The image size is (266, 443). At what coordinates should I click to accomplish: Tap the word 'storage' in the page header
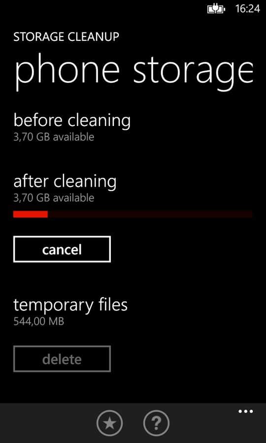click(193, 71)
